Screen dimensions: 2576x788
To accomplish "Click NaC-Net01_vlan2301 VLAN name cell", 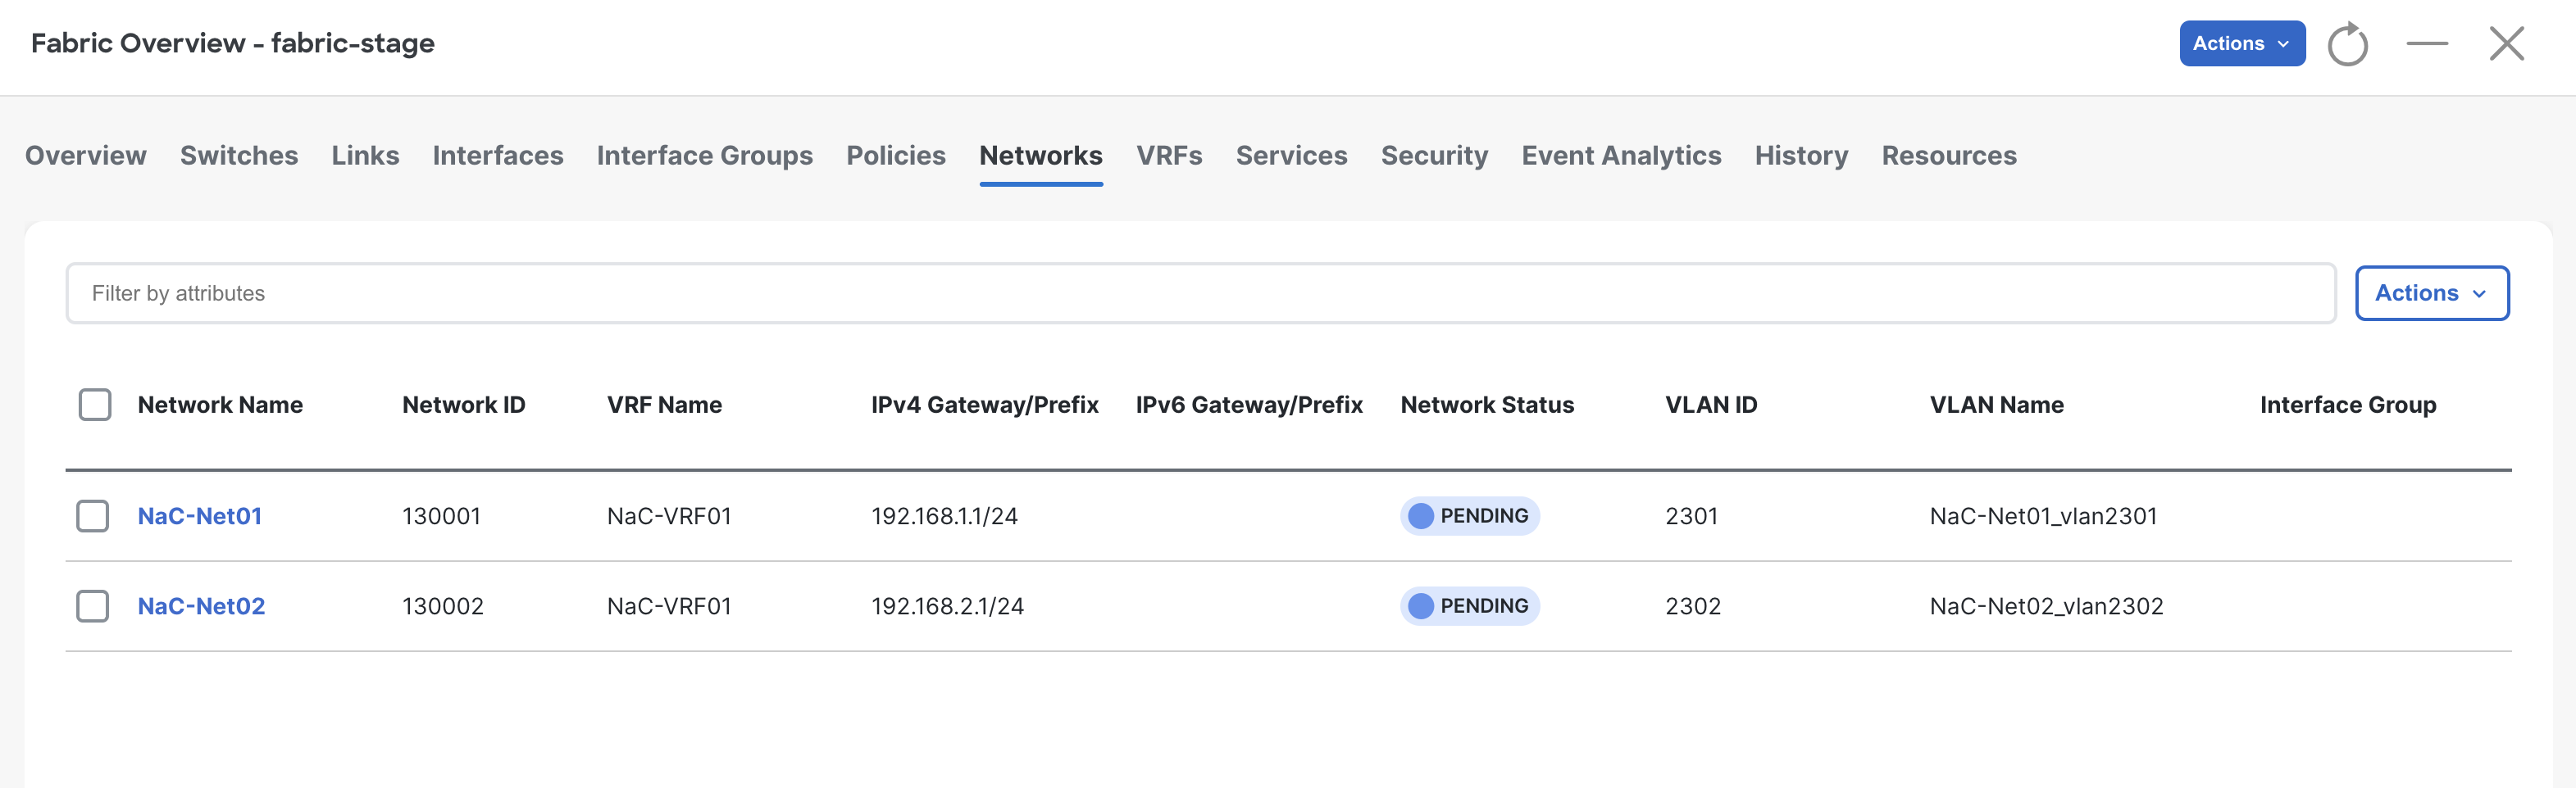I will pyautogui.click(x=2043, y=515).
